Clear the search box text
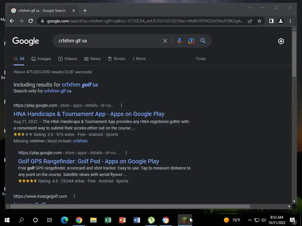This screenshot has width=302, height=226. (x=165, y=41)
